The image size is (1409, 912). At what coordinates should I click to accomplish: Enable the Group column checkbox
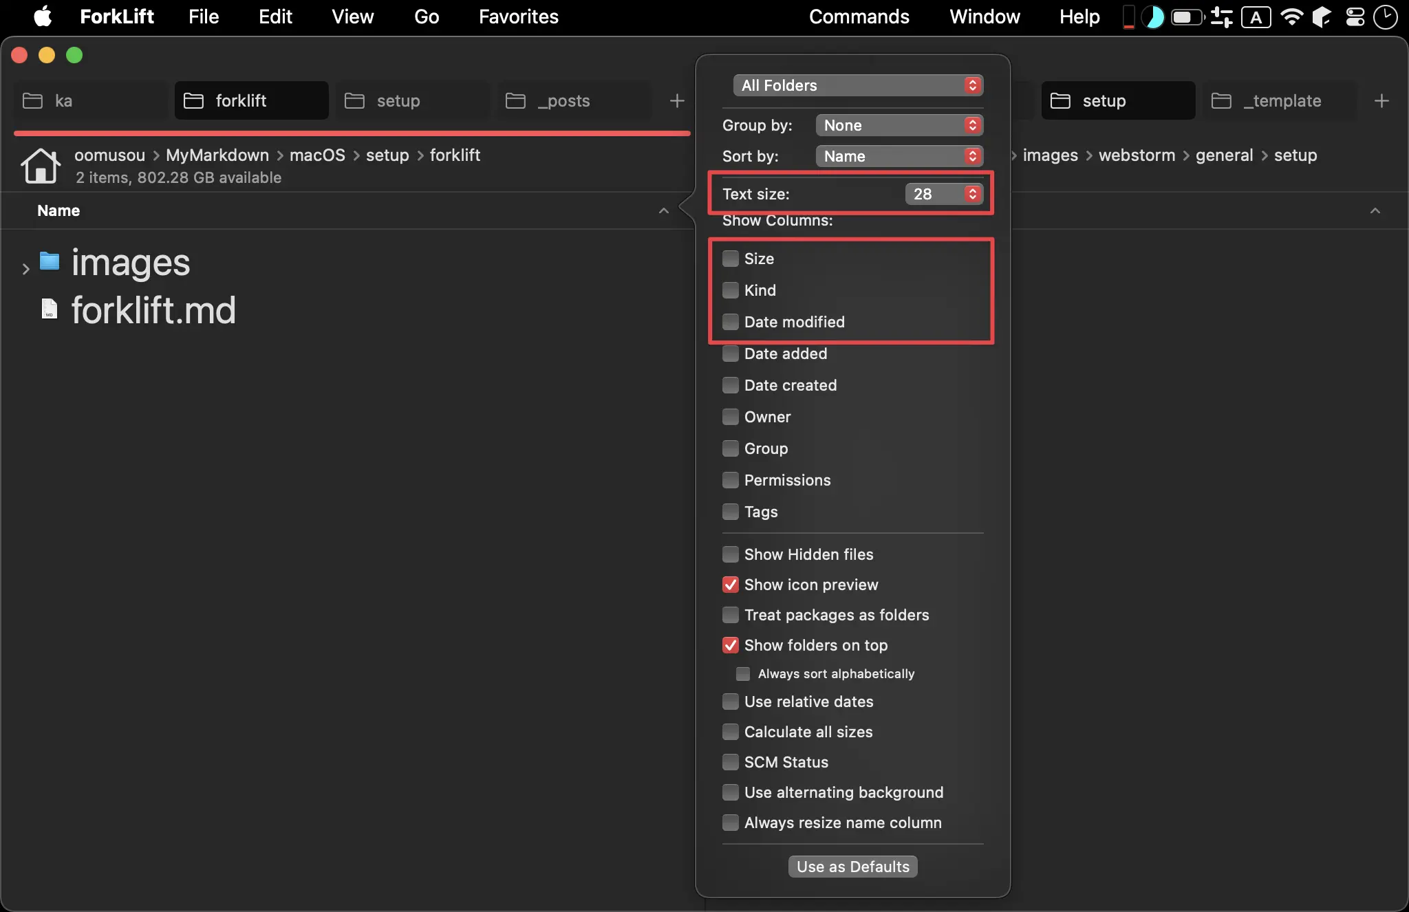tap(731, 448)
